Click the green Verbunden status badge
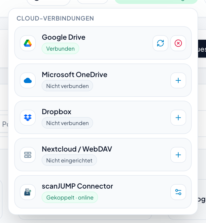This screenshot has height=223, width=206. (60, 49)
